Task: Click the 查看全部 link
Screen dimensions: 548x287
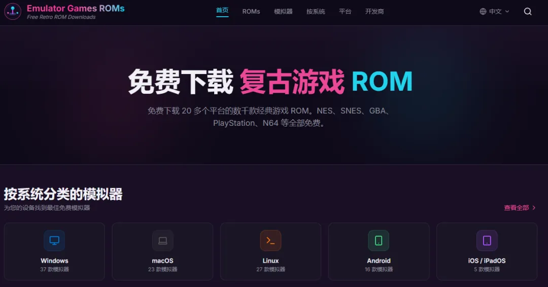Action: (516, 208)
